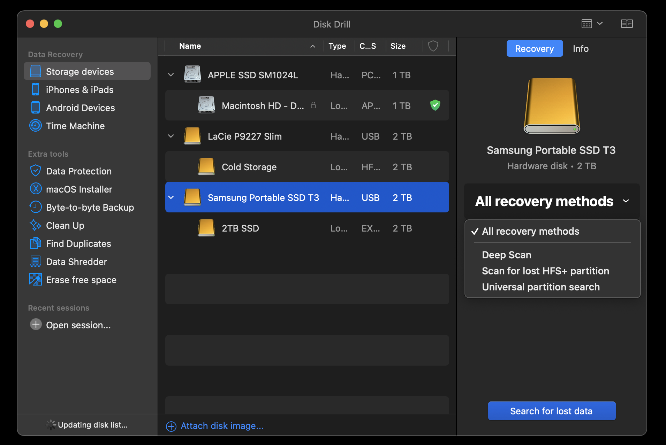Collapse the Samsung Portable SSD T3 row
The width and height of the screenshot is (666, 445).
click(x=171, y=197)
